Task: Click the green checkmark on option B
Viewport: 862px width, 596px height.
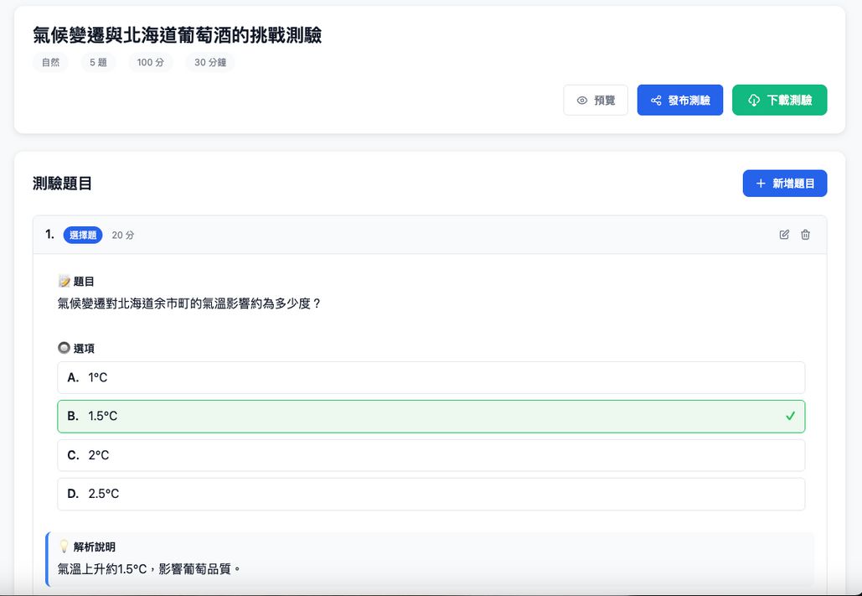Action: 791,416
